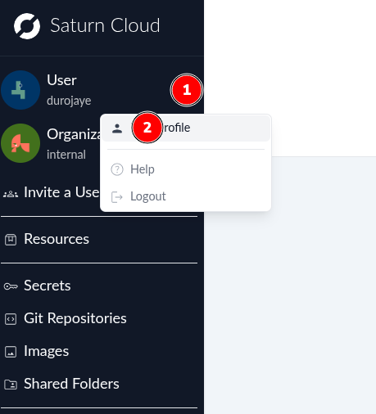Open the Saturn Cloud home title
This screenshot has width=376, height=414.
coord(105,25)
